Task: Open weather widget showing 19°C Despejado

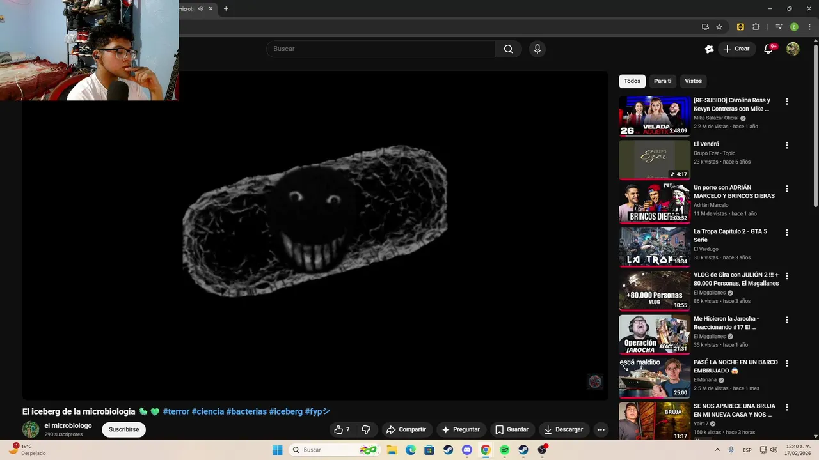Action: click(28, 450)
